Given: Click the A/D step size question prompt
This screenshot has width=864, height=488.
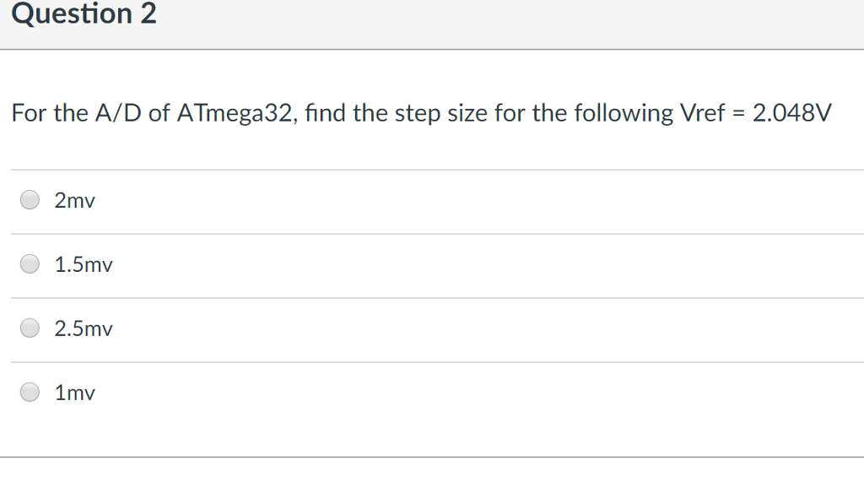Looking at the screenshot, I should pyautogui.click(x=337, y=112).
